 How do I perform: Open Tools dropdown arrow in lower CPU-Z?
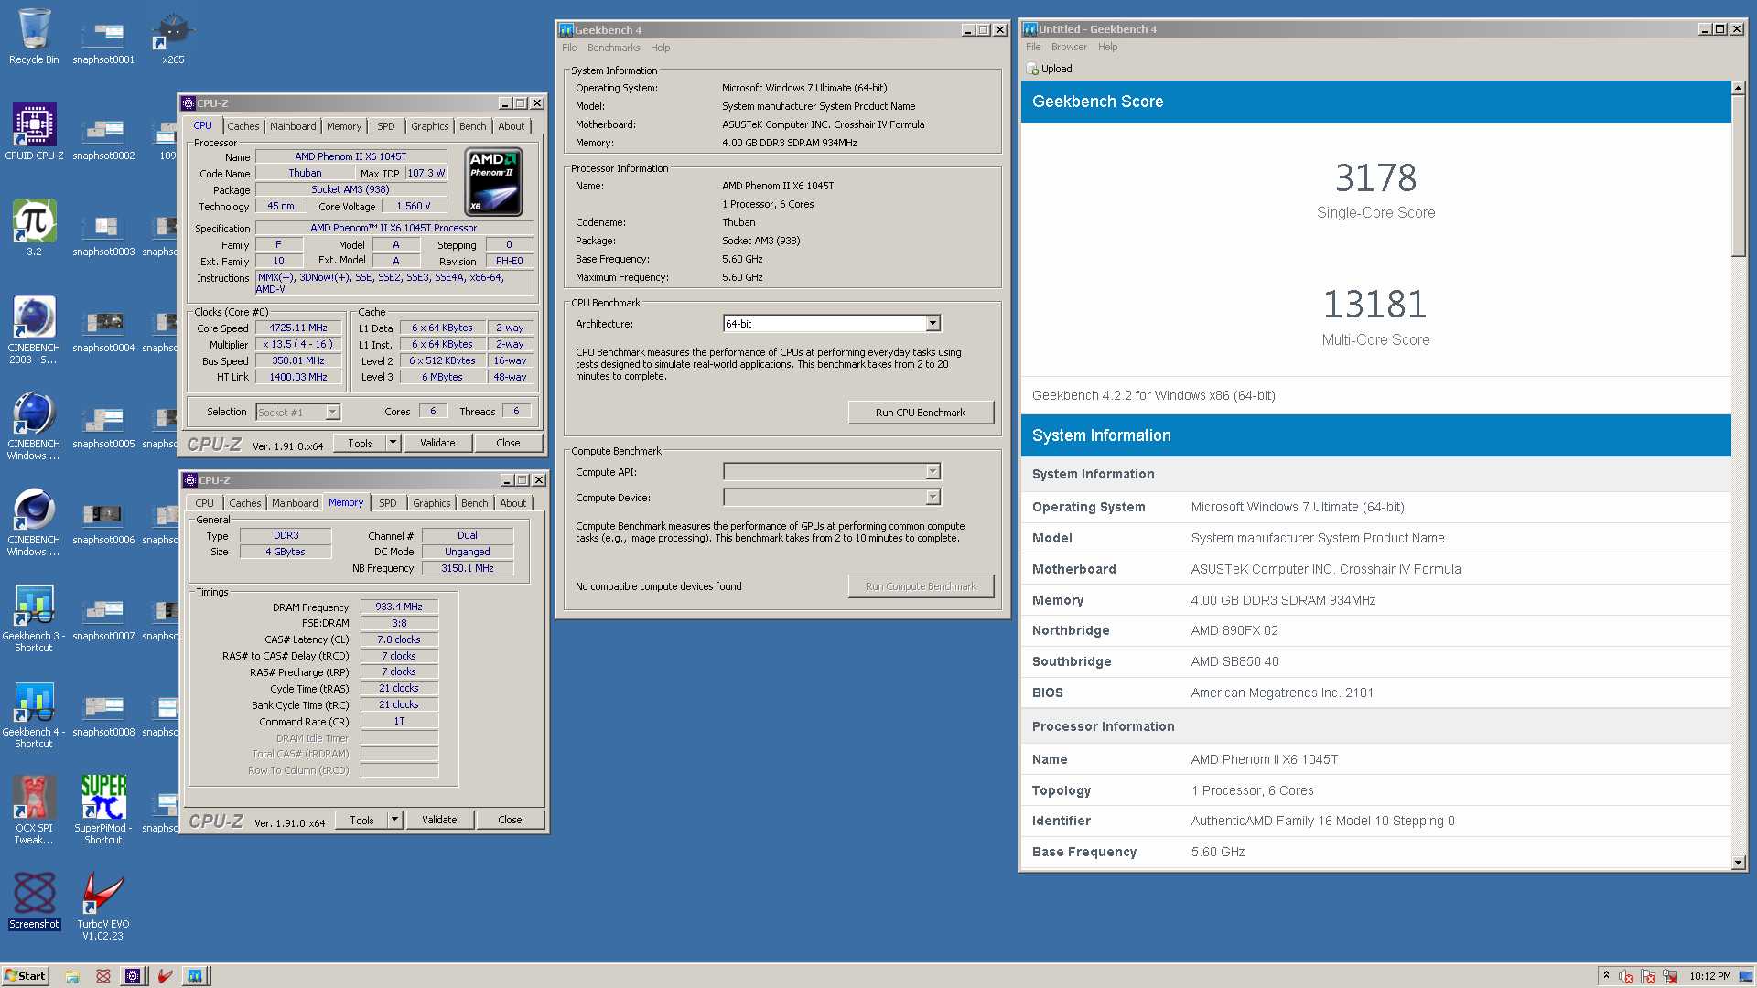395,820
